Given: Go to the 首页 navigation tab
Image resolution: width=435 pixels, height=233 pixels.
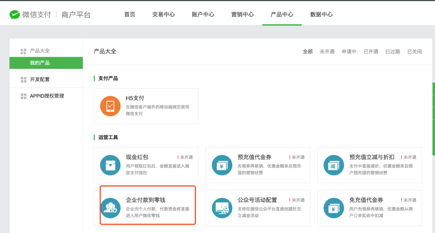Looking at the screenshot, I should (129, 15).
